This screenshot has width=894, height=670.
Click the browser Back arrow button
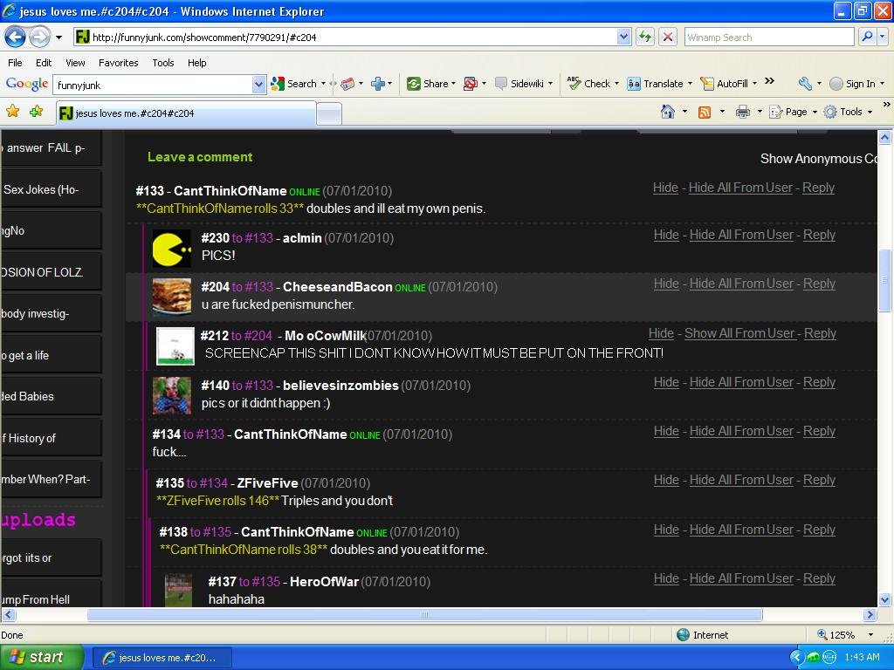pos(15,37)
